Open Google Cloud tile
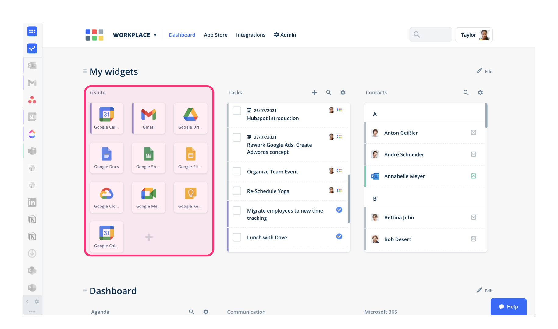 pos(106,197)
